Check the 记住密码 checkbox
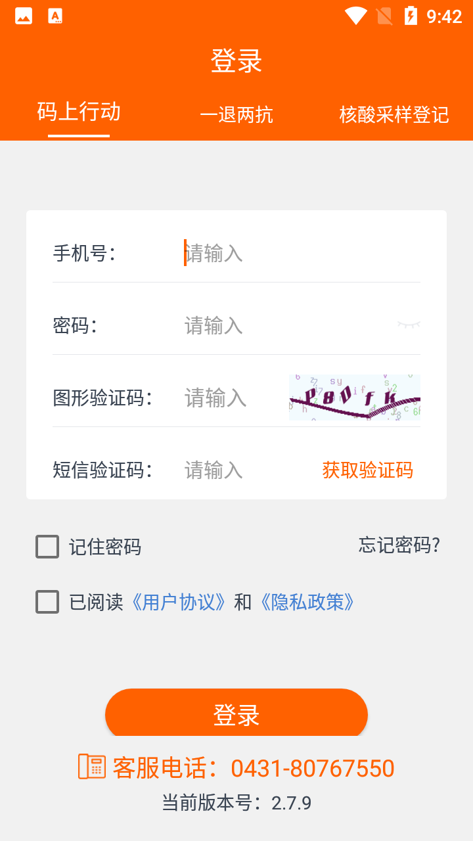The height and width of the screenshot is (841, 473). click(47, 547)
